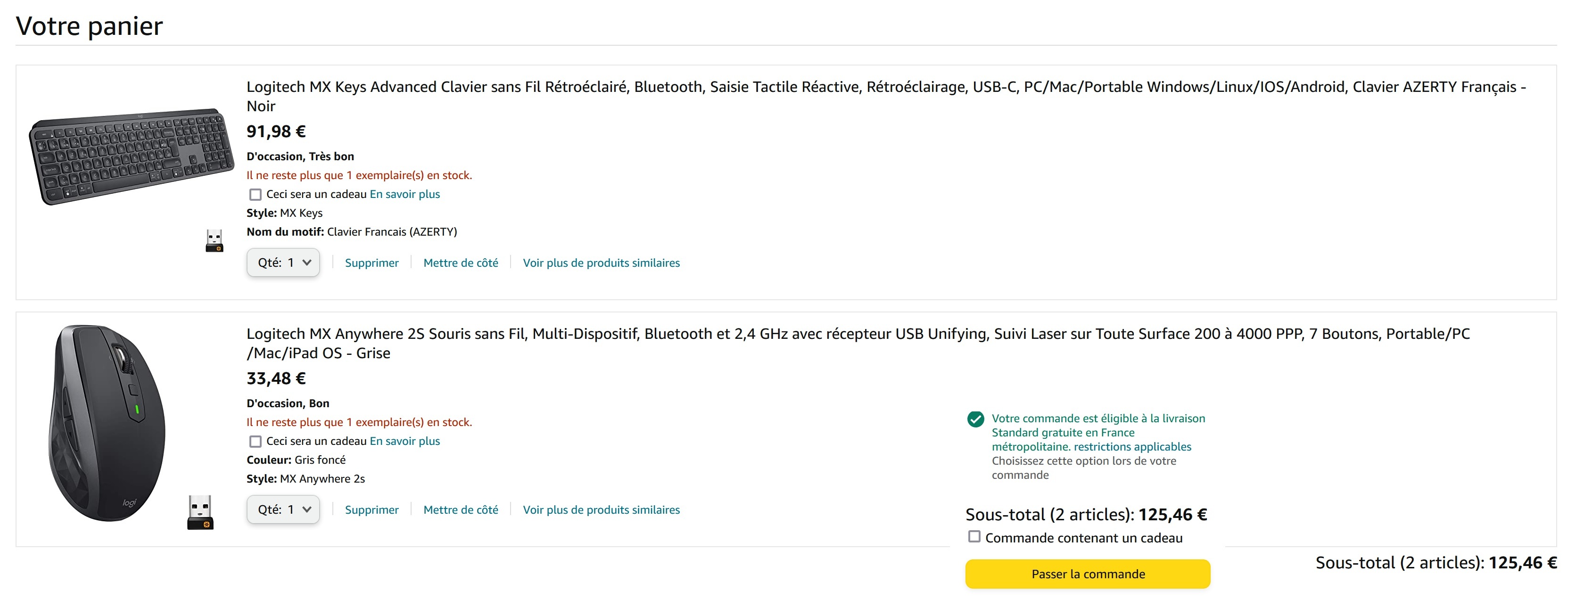Remove the MX Anywhere 2S mouse from cart
This screenshot has width=1576, height=599.
pos(371,510)
